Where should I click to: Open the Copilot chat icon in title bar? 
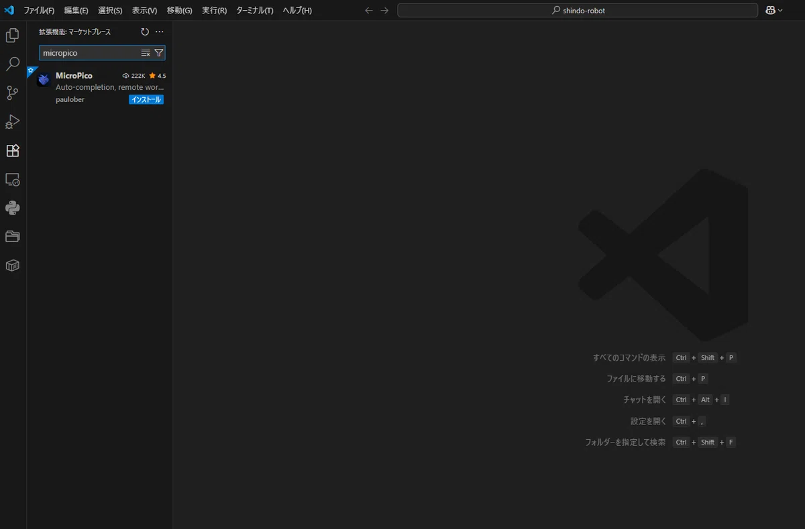pyautogui.click(x=770, y=11)
